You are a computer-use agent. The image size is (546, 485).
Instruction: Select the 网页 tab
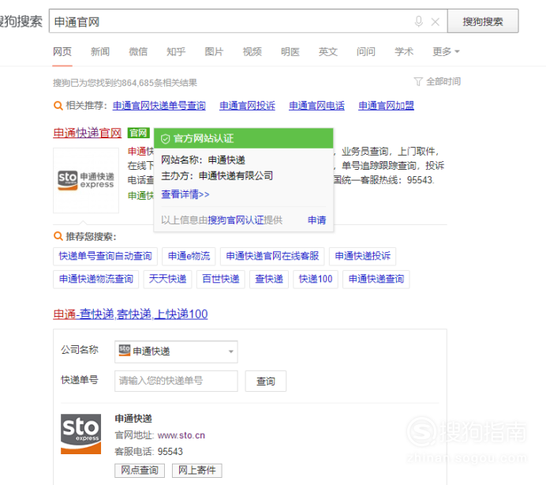[62, 51]
